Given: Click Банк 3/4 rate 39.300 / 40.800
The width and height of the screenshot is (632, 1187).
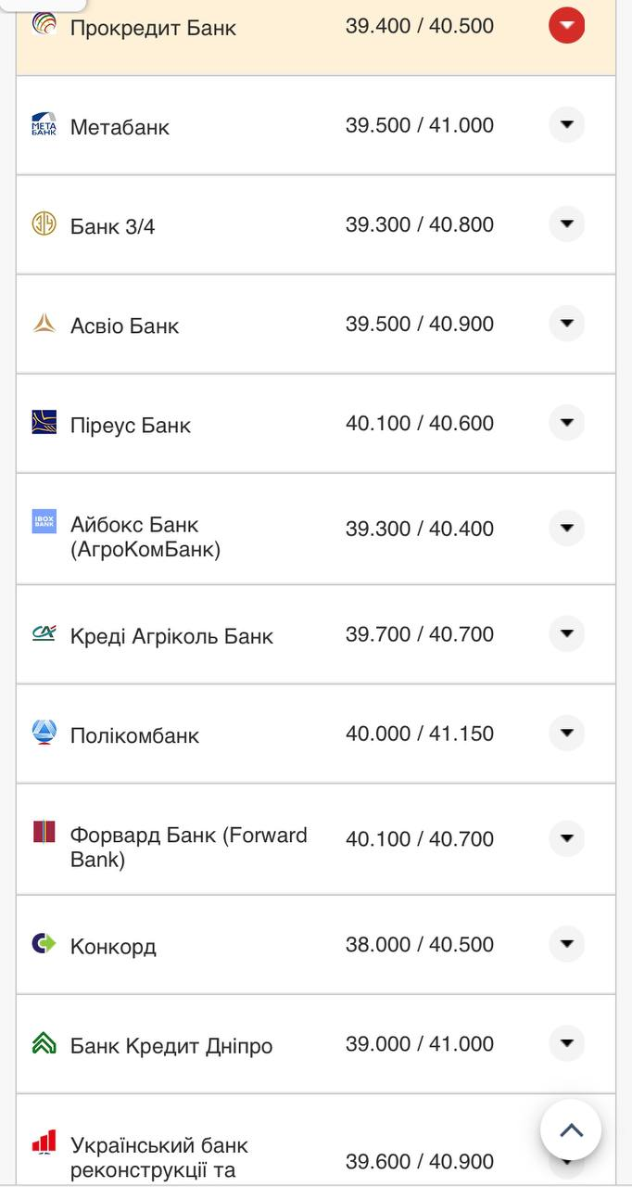Looking at the screenshot, I should click(x=419, y=224).
